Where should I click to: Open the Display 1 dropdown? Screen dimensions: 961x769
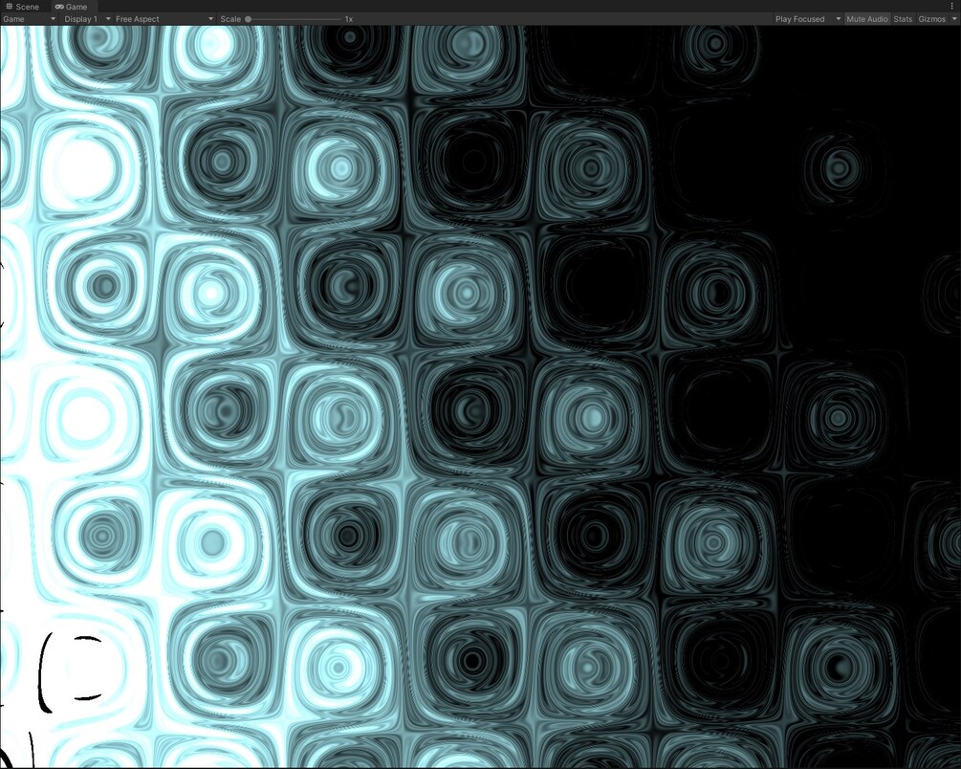coord(87,19)
